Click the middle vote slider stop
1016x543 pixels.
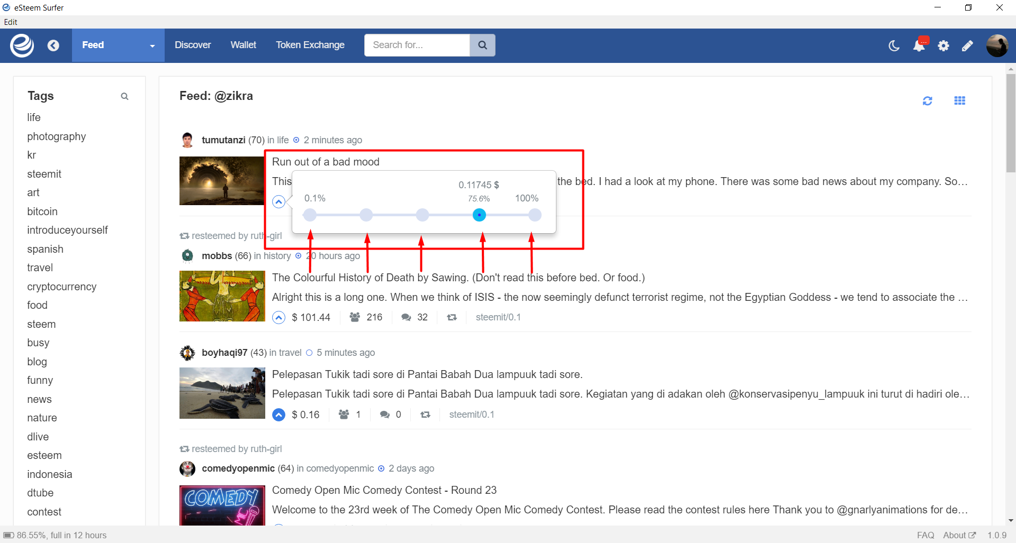coord(422,215)
